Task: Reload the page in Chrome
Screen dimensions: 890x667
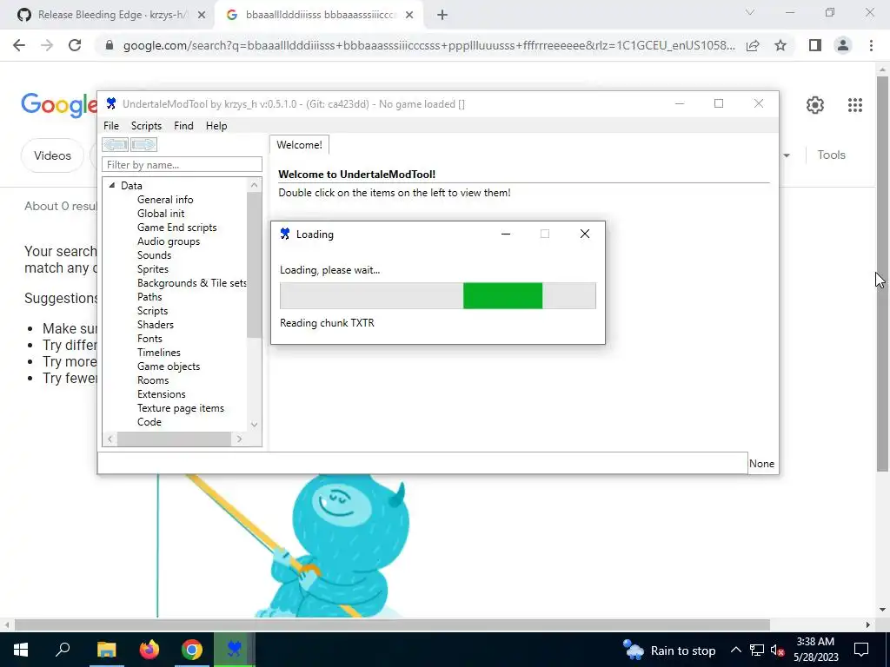Action: pos(75,45)
